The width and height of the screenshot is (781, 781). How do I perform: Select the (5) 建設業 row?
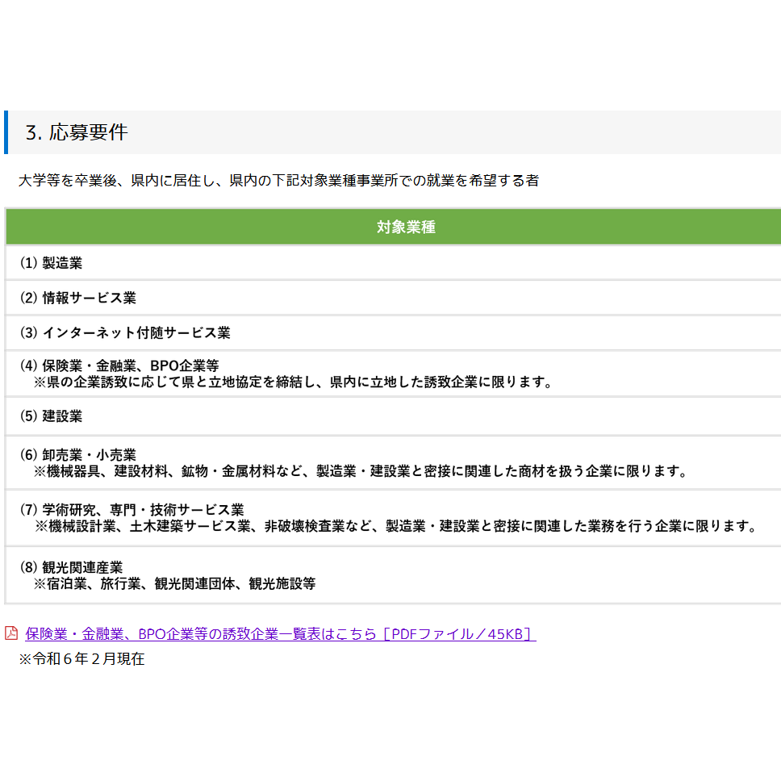pos(51,416)
